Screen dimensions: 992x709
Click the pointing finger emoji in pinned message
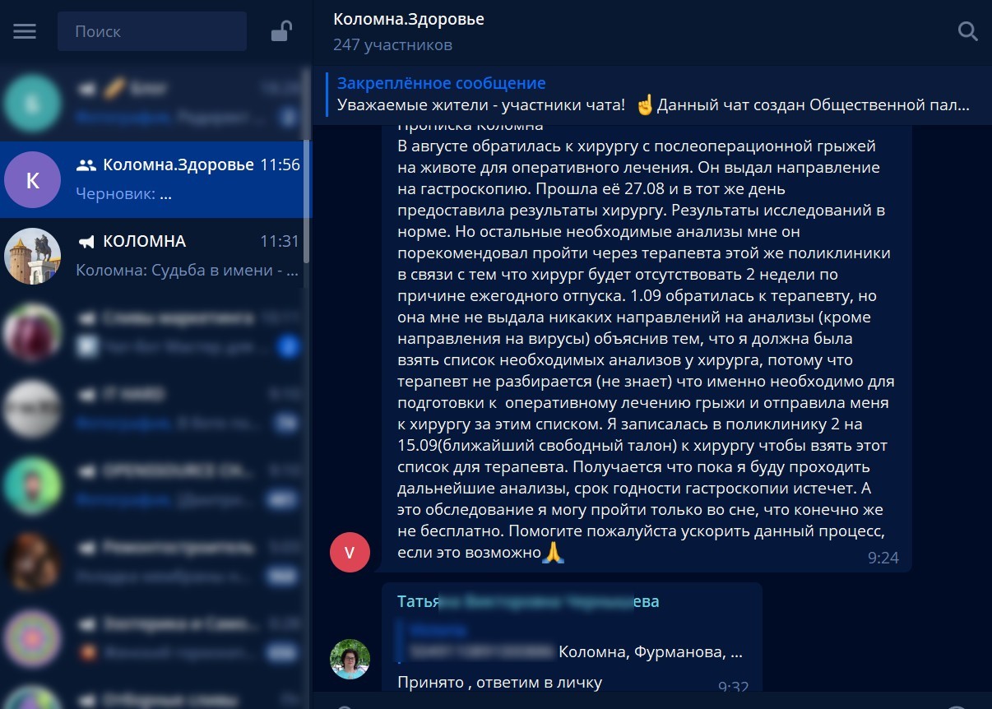pos(645,105)
